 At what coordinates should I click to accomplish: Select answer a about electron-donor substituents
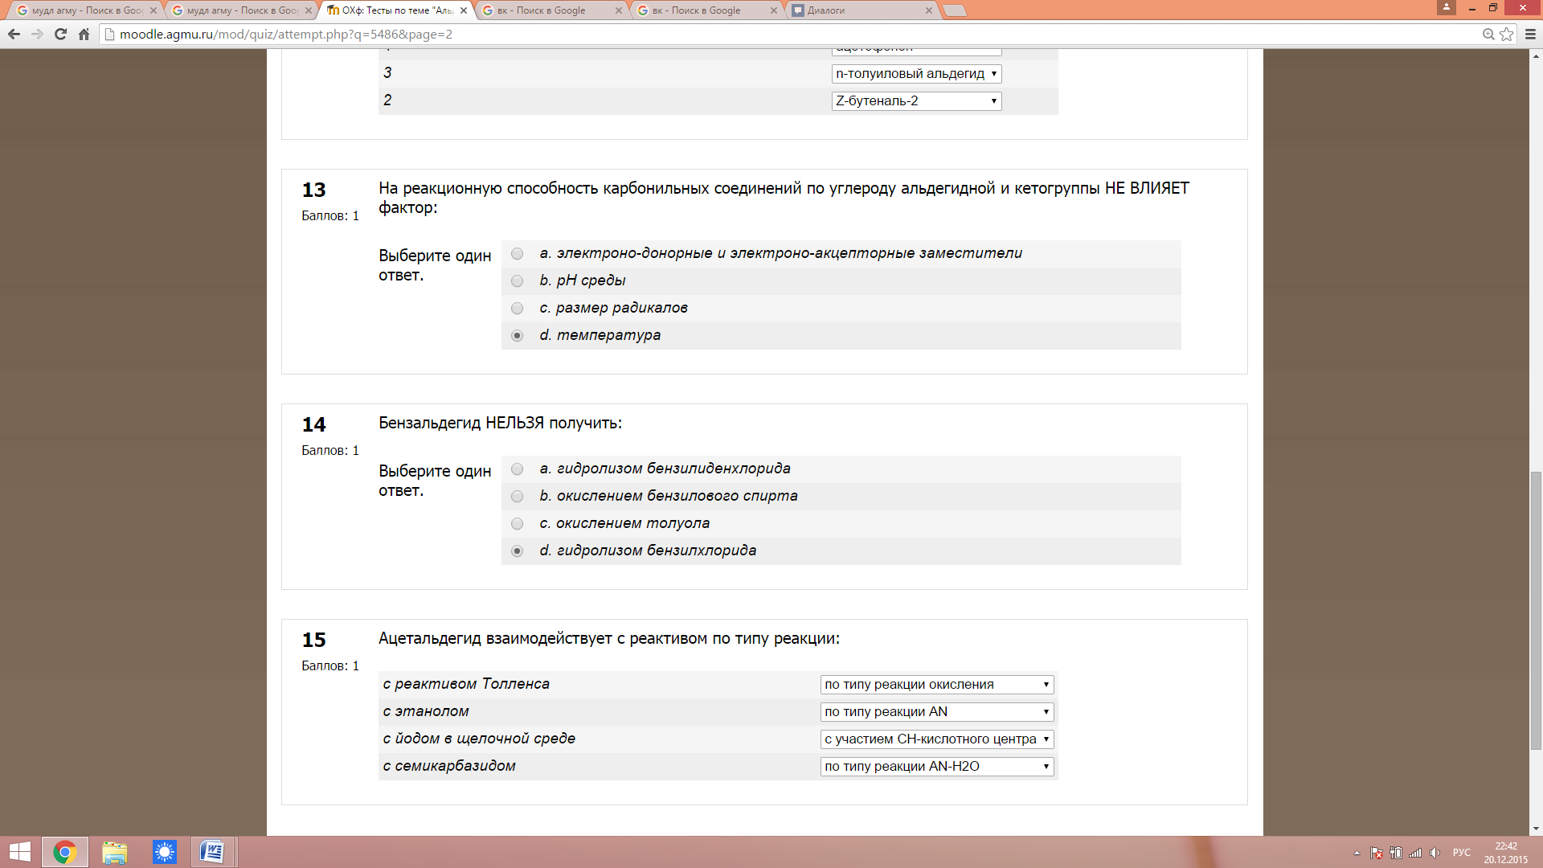(x=517, y=254)
